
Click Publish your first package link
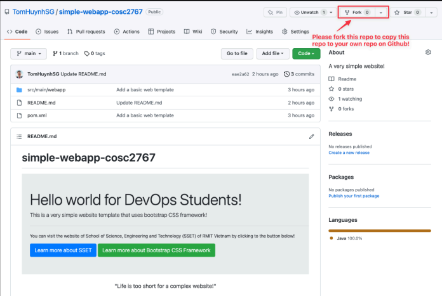point(354,196)
